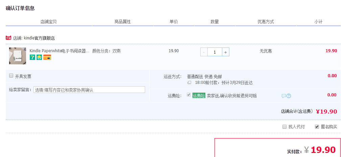Click the 店铺宝贝 column header
The image size is (341, 157).
(x=48, y=22)
